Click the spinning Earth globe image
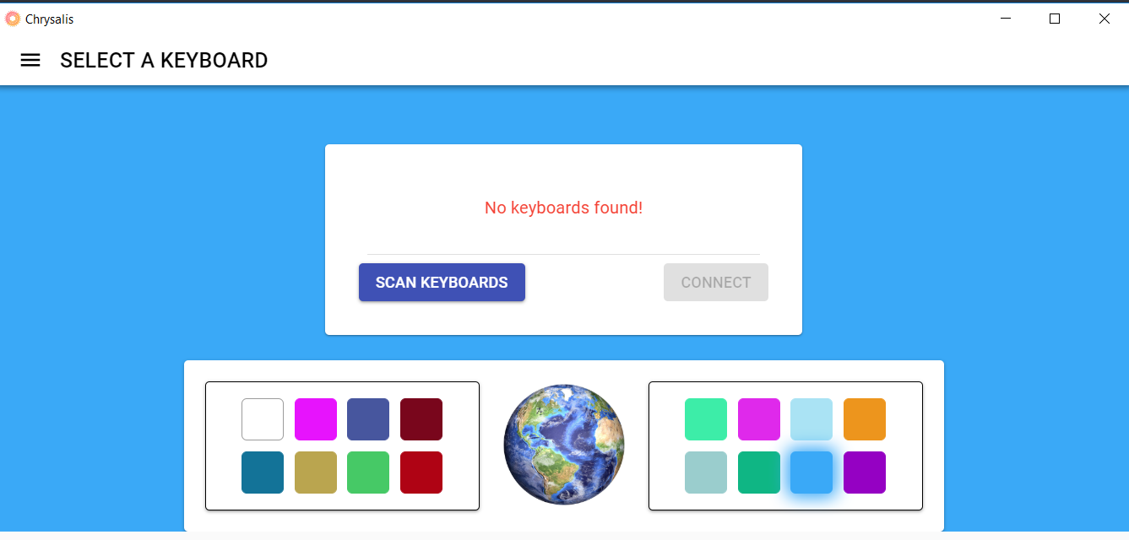The width and height of the screenshot is (1129, 540). tap(563, 445)
